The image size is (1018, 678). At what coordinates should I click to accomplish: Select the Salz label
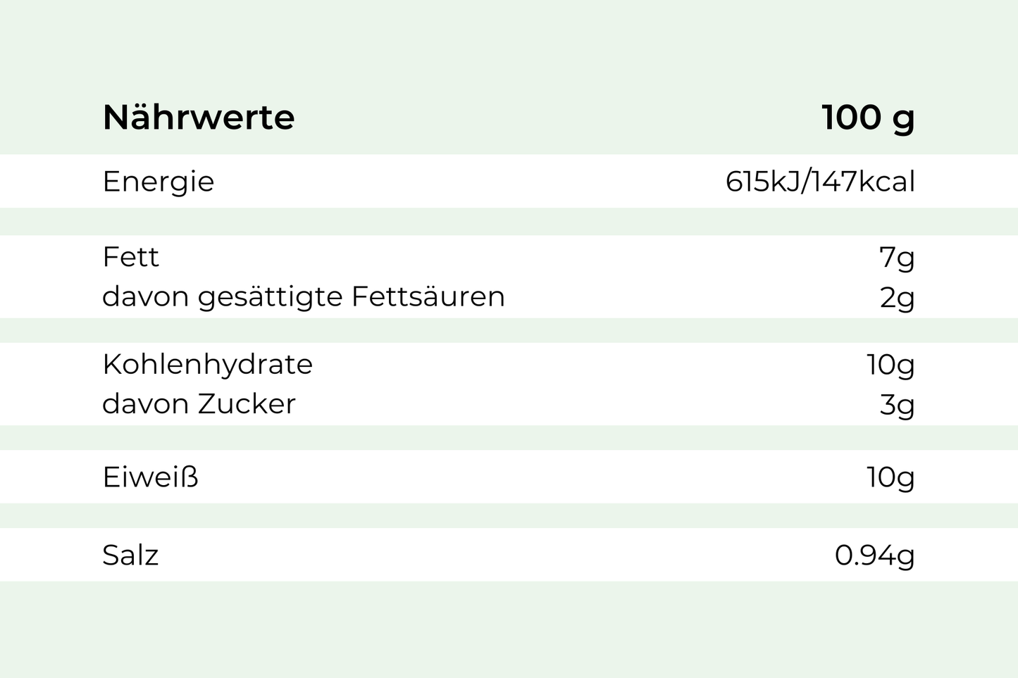point(130,555)
